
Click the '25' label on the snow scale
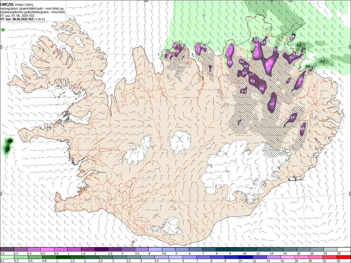point(325,254)
